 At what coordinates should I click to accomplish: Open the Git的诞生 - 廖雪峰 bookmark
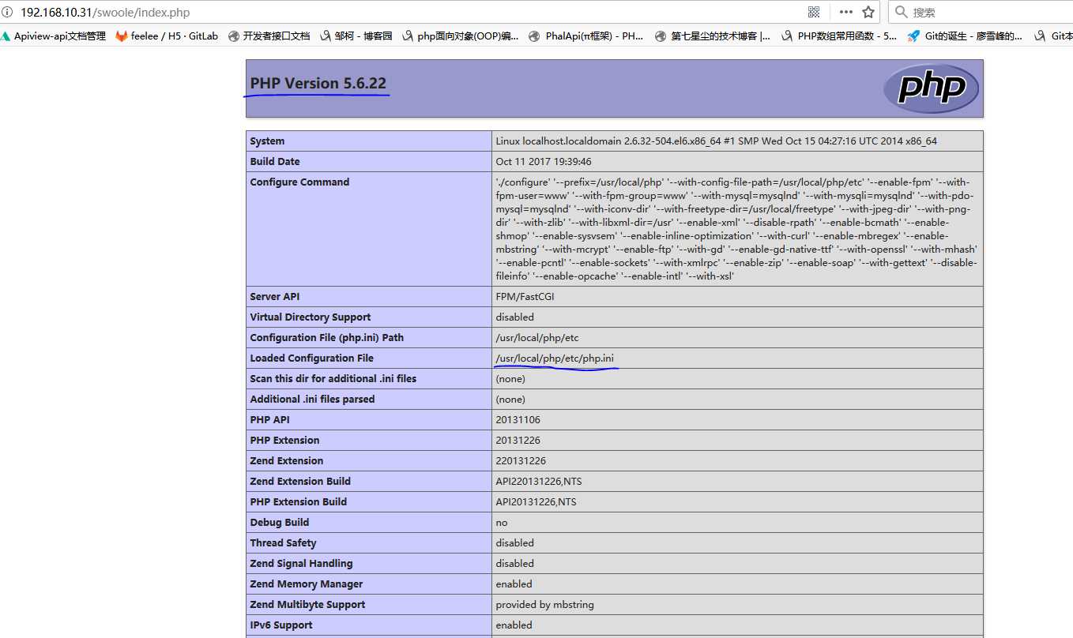click(965, 36)
